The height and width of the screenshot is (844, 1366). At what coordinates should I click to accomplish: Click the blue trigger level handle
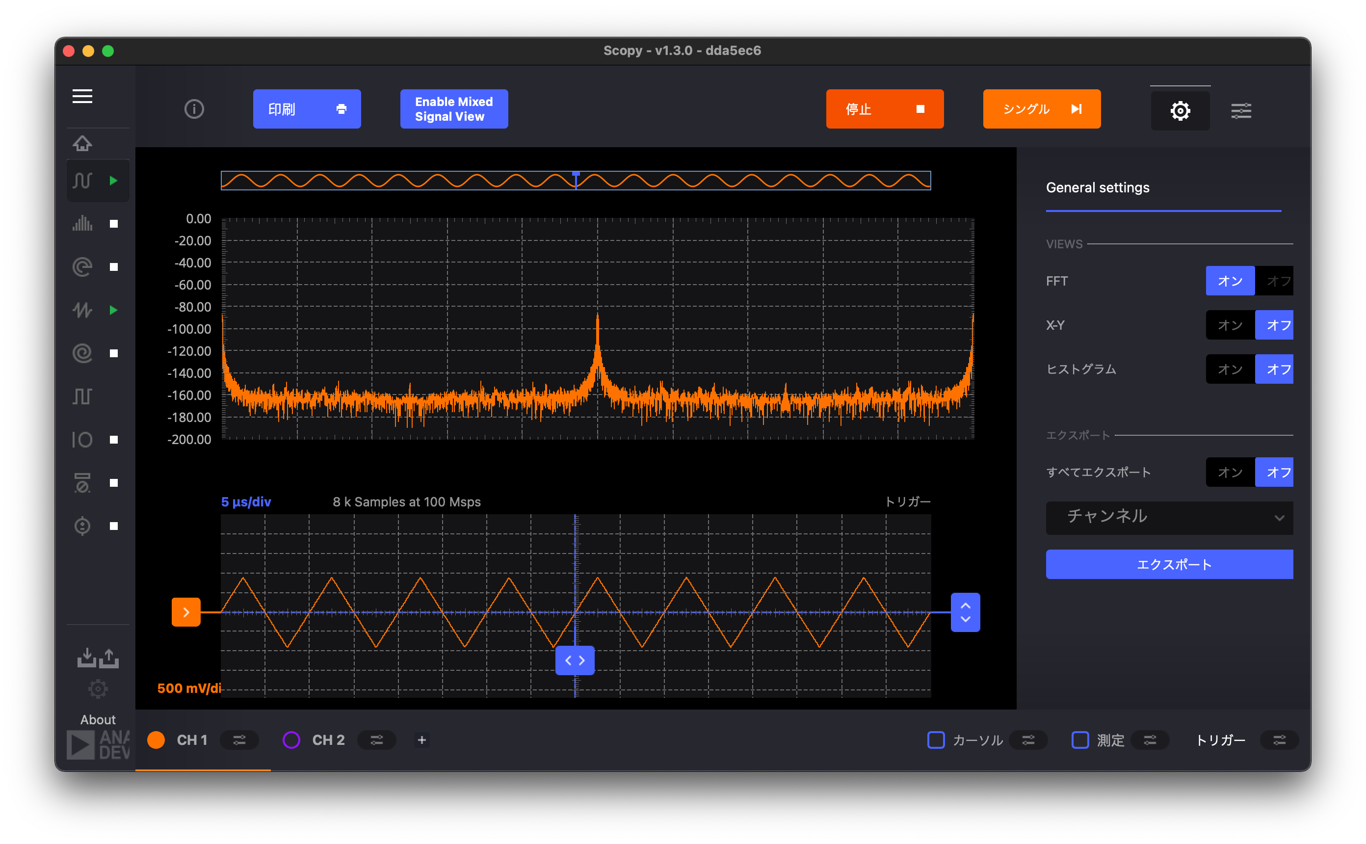[x=965, y=612]
